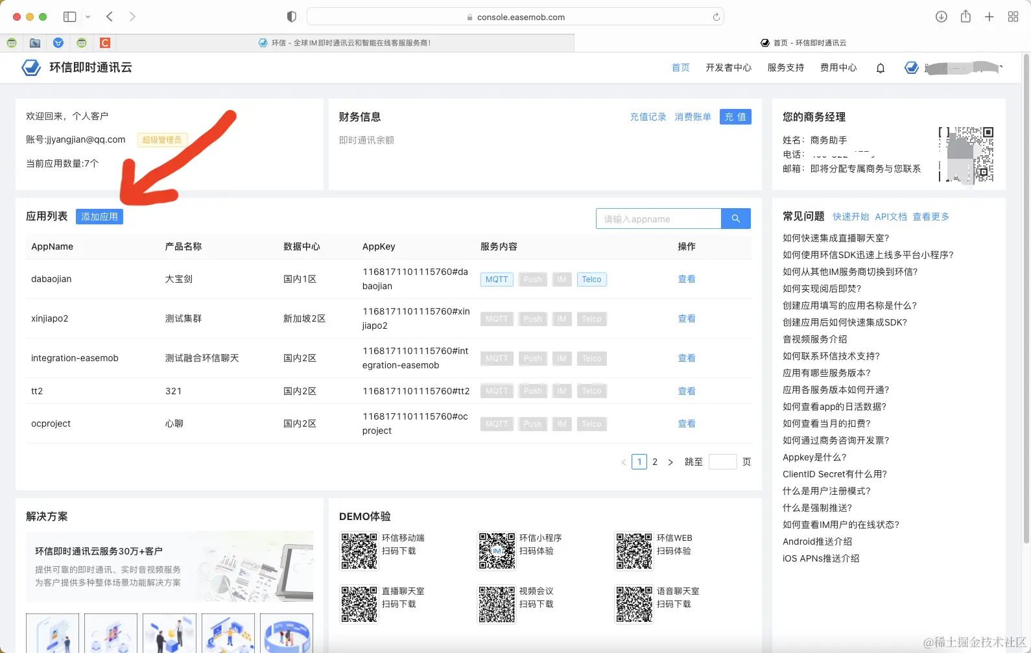
Task: Click the magnifier search button
Action: point(736,219)
